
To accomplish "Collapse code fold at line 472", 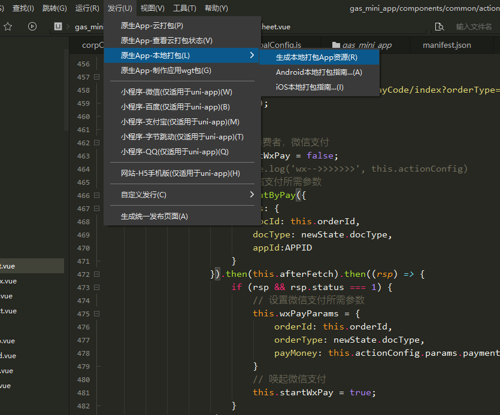I will pos(97,274).
